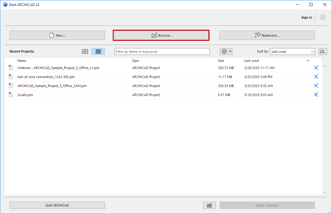Viewport: 332px width, 214px height.
Task: Remove 2walls.pln from recent list
Action: 316,95
